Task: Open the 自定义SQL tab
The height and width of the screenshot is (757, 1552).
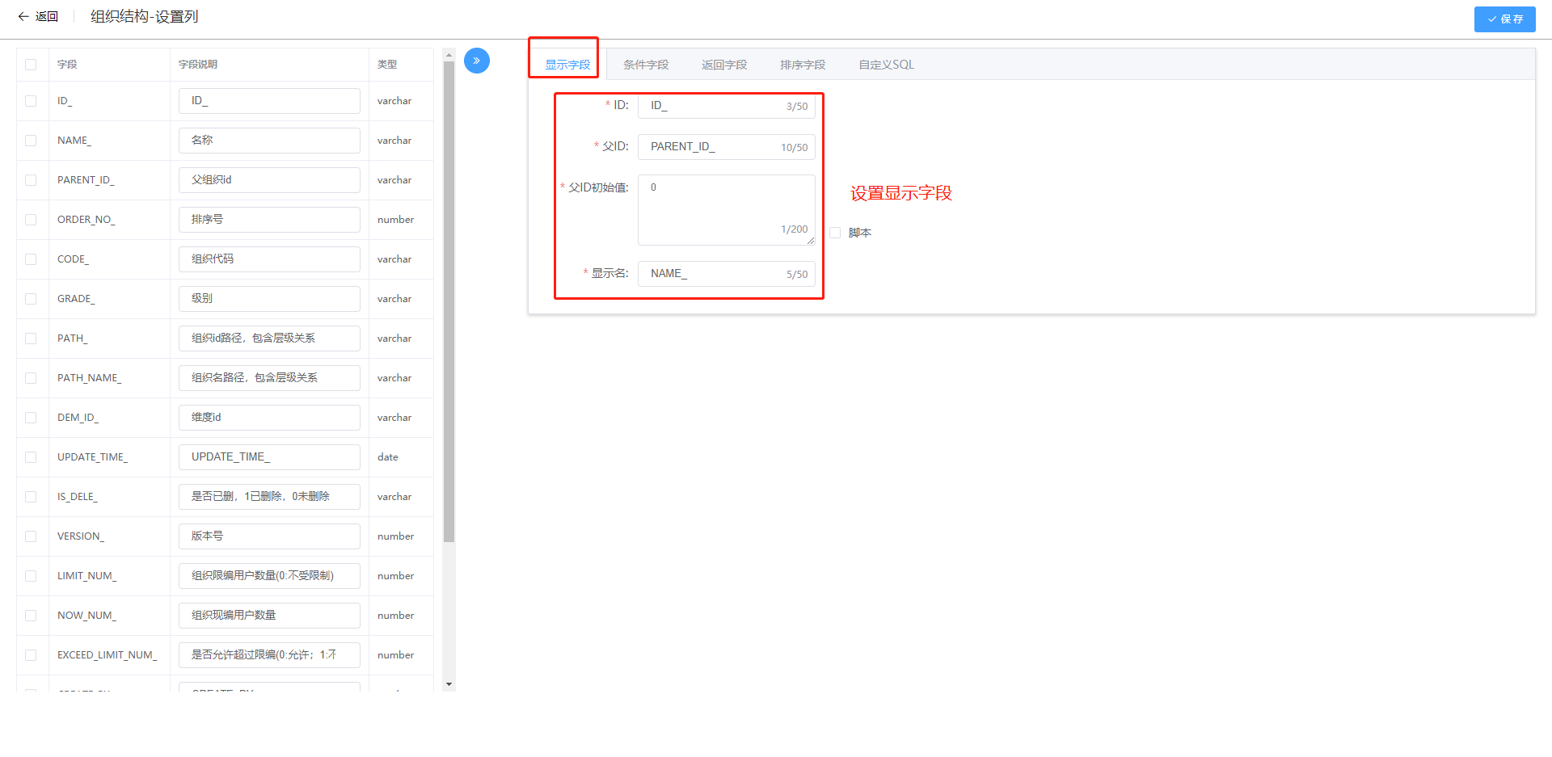Action: pos(886,65)
